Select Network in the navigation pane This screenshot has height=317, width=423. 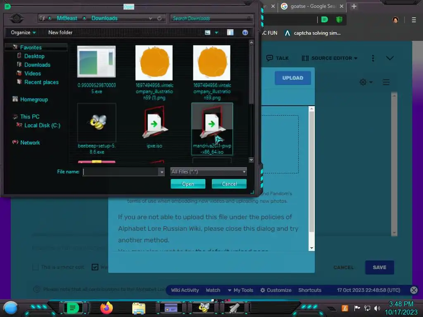coord(30,142)
